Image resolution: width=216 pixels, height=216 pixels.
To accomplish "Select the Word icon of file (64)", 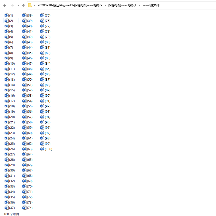I will pos(24,154).
